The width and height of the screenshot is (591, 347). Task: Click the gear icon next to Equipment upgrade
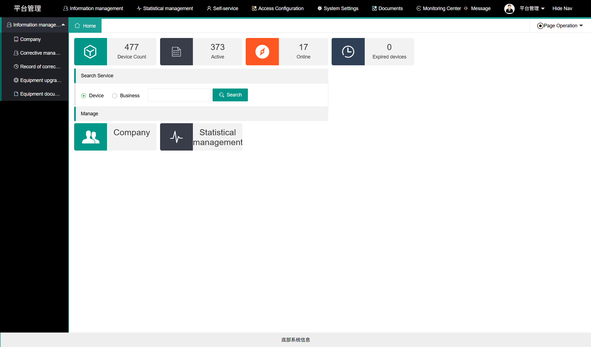pyautogui.click(x=16, y=80)
